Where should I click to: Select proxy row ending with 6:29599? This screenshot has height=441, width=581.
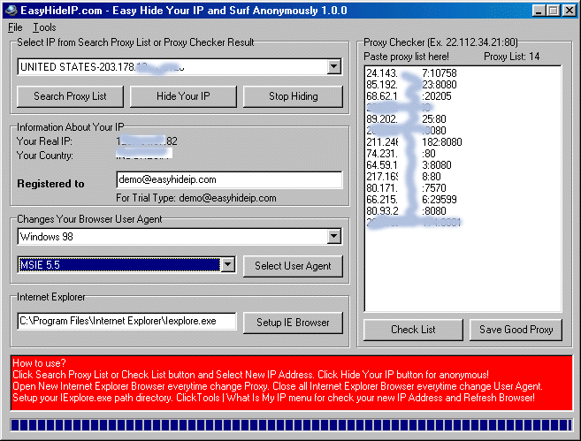[411, 200]
